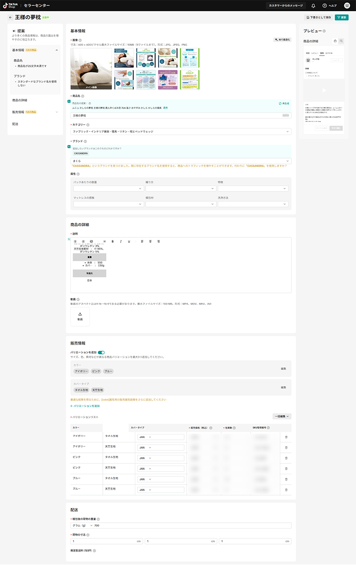Delete the ピンク 天竺生地 variation row

coord(286,468)
